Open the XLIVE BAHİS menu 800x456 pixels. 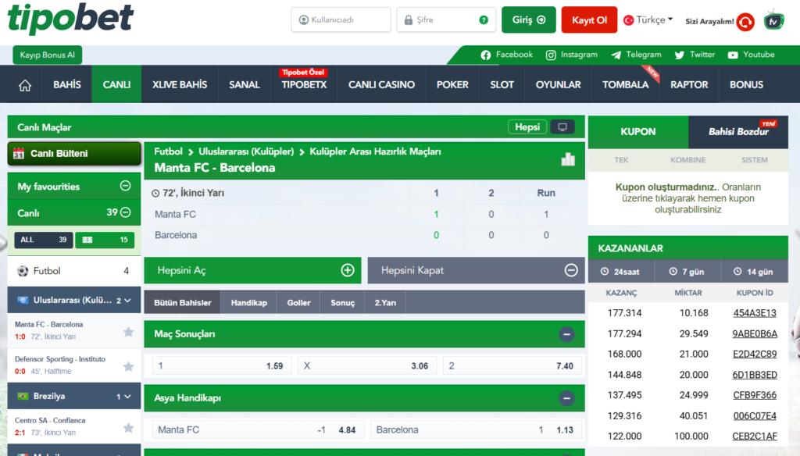tap(180, 84)
